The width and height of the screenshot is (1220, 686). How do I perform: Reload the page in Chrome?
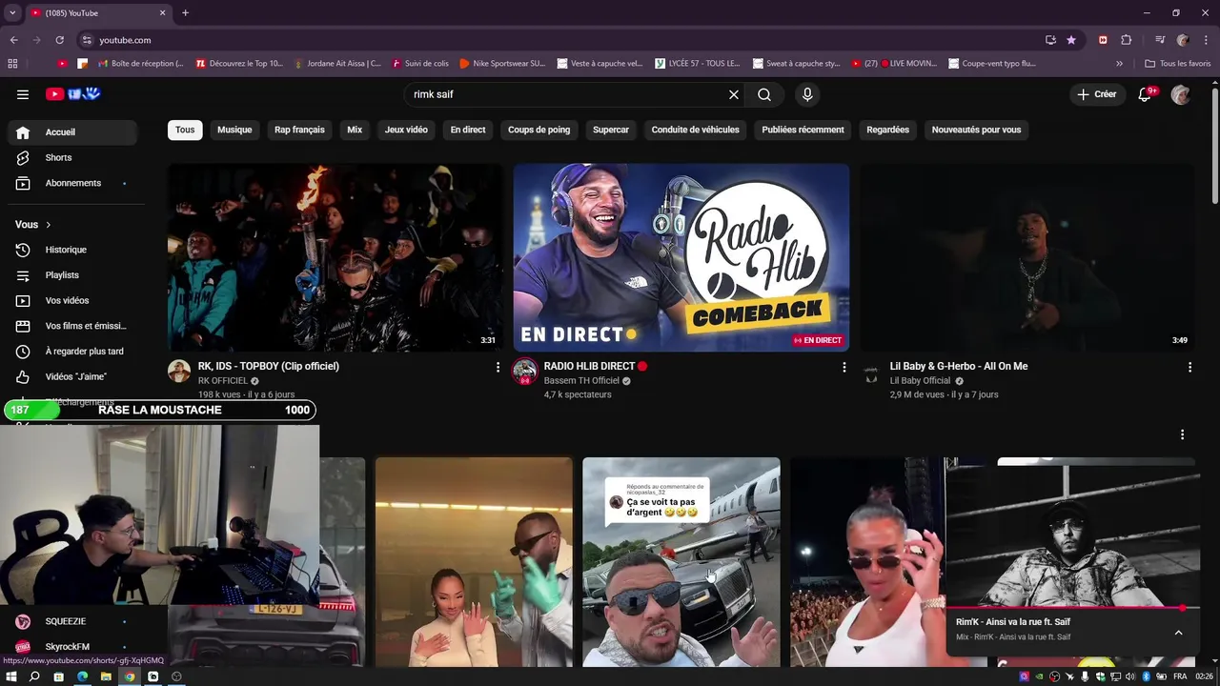click(x=59, y=40)
